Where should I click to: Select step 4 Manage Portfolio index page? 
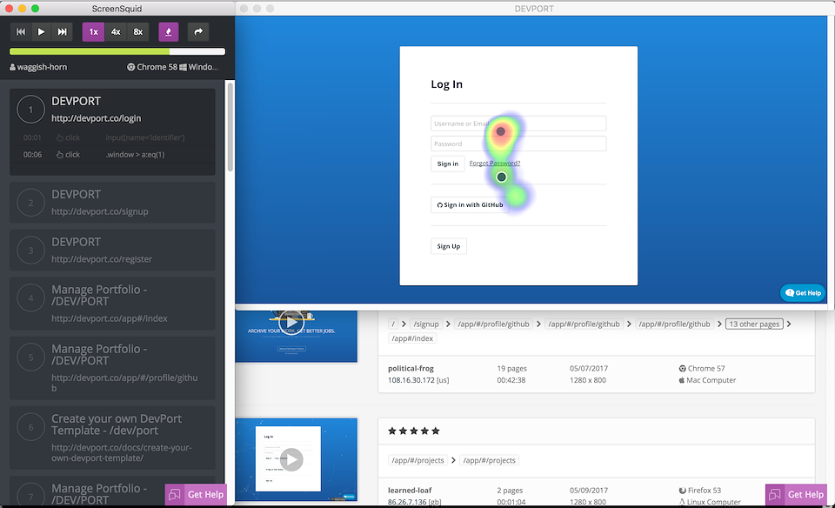112,303
